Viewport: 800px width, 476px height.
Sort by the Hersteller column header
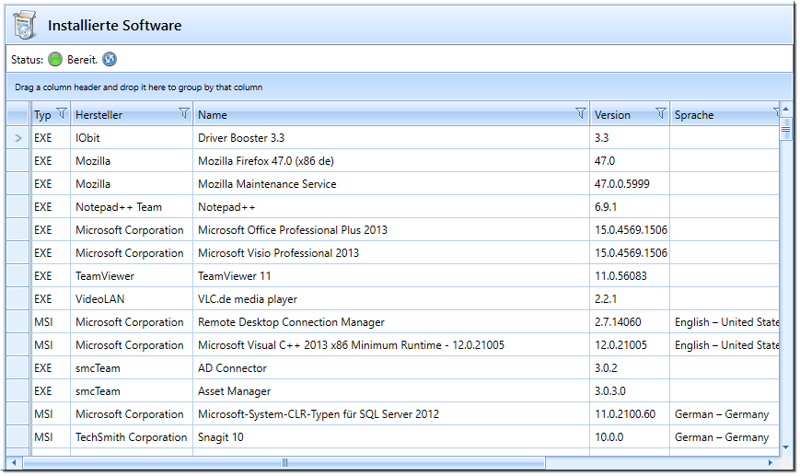coord(99,115)
